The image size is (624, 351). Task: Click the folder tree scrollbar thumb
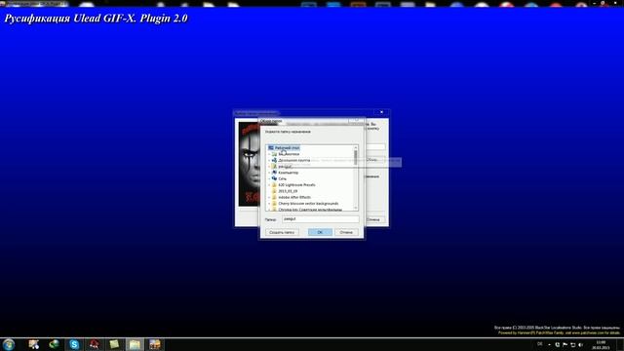click(x=355, y=158)
